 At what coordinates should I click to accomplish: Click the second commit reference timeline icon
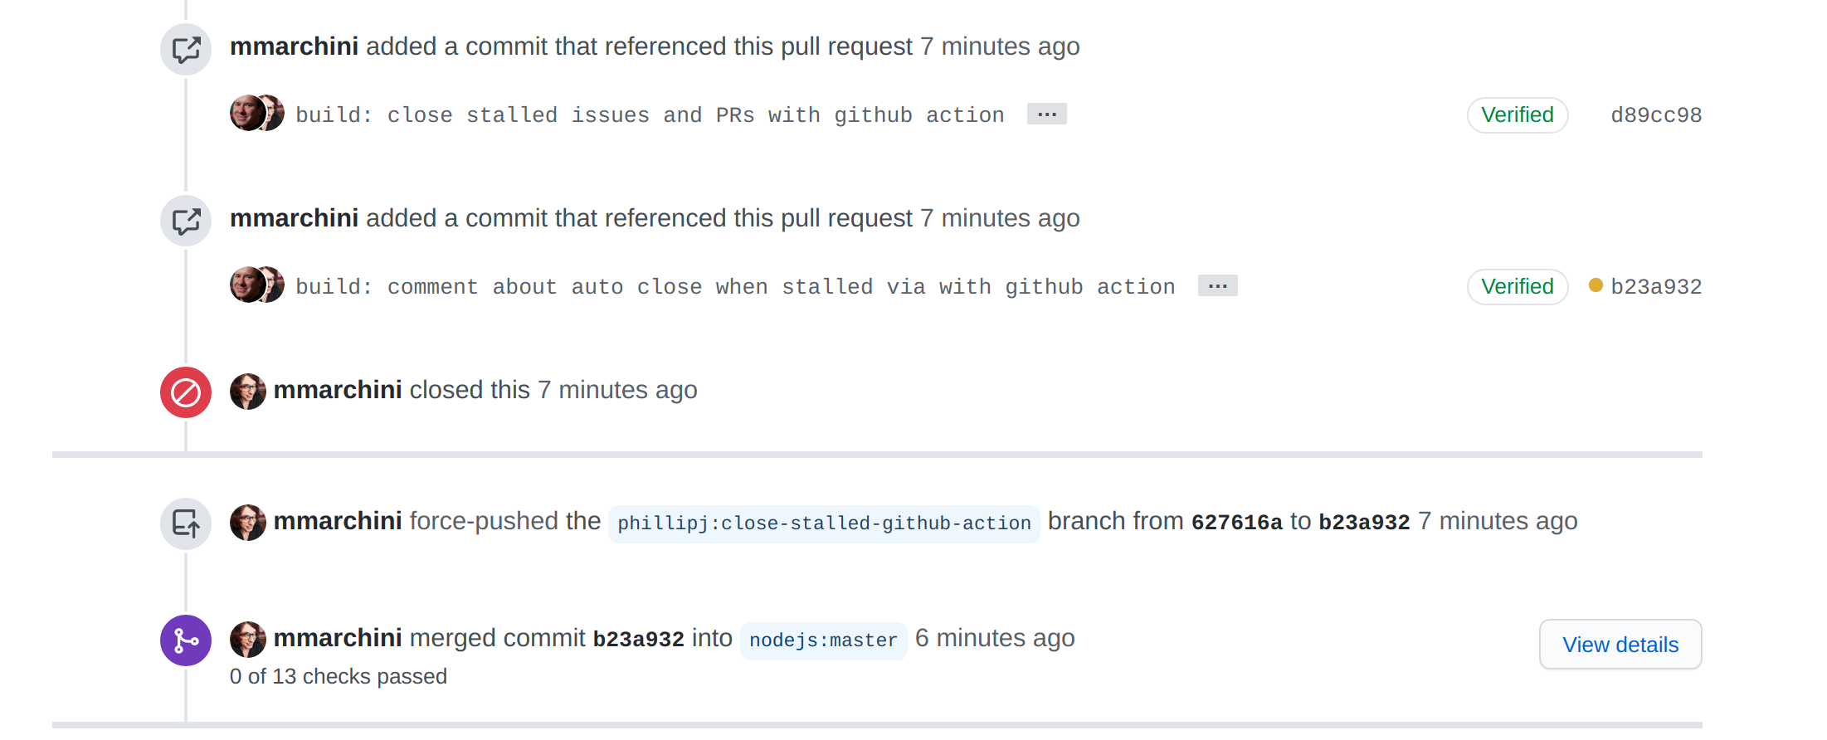pos(186,221)
